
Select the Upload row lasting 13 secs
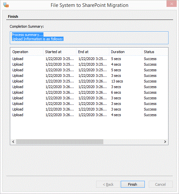(89, 81)
